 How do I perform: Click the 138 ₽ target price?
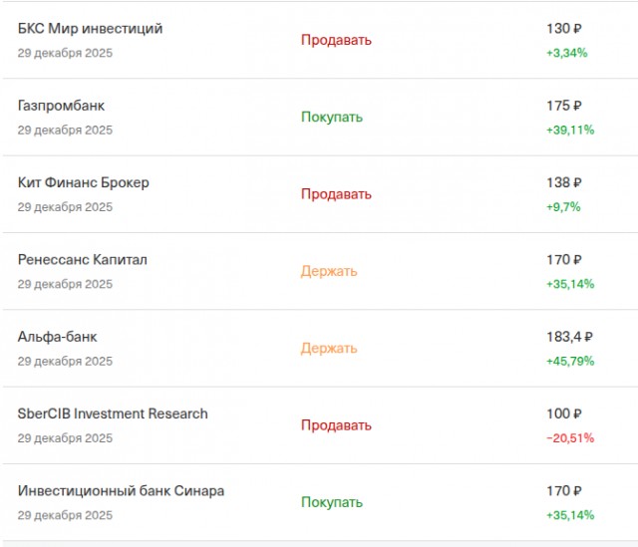[564, 182]
